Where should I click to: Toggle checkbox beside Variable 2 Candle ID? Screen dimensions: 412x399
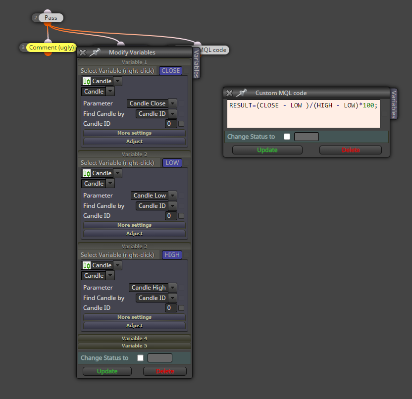coord(181,216)
